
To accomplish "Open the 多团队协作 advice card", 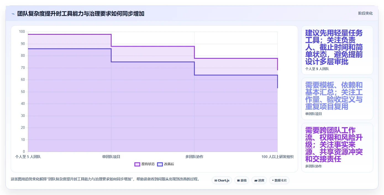I will pos(337,148).
